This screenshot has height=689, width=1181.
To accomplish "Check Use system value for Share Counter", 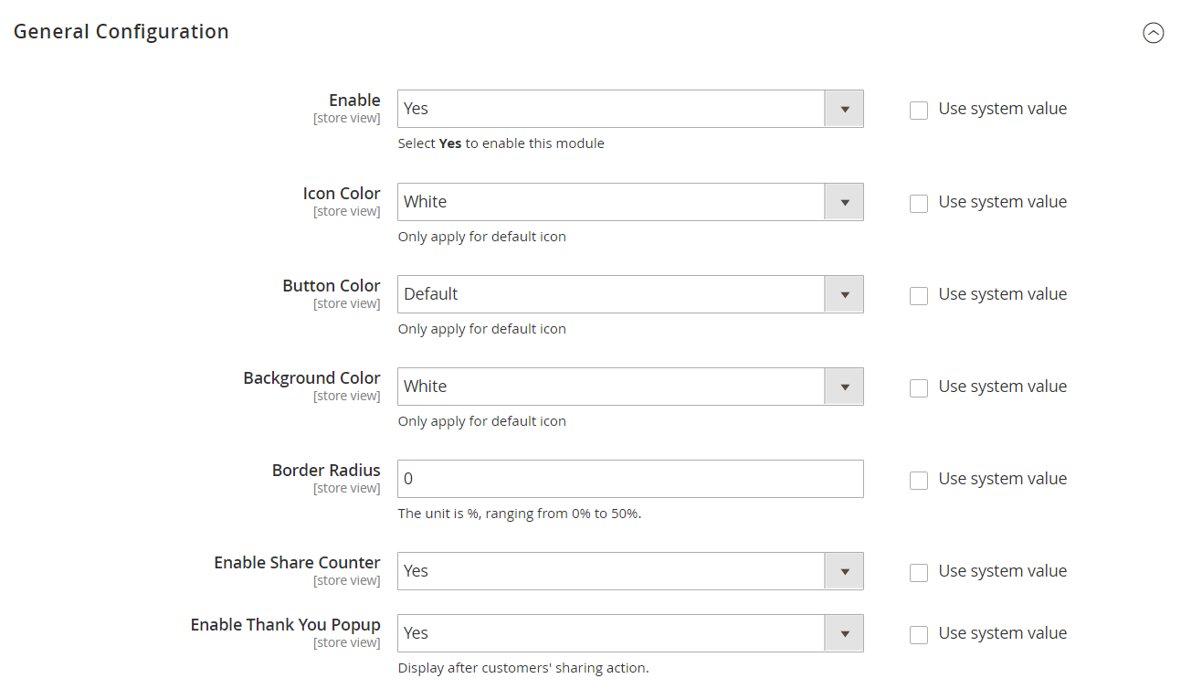I will (919, 573).
